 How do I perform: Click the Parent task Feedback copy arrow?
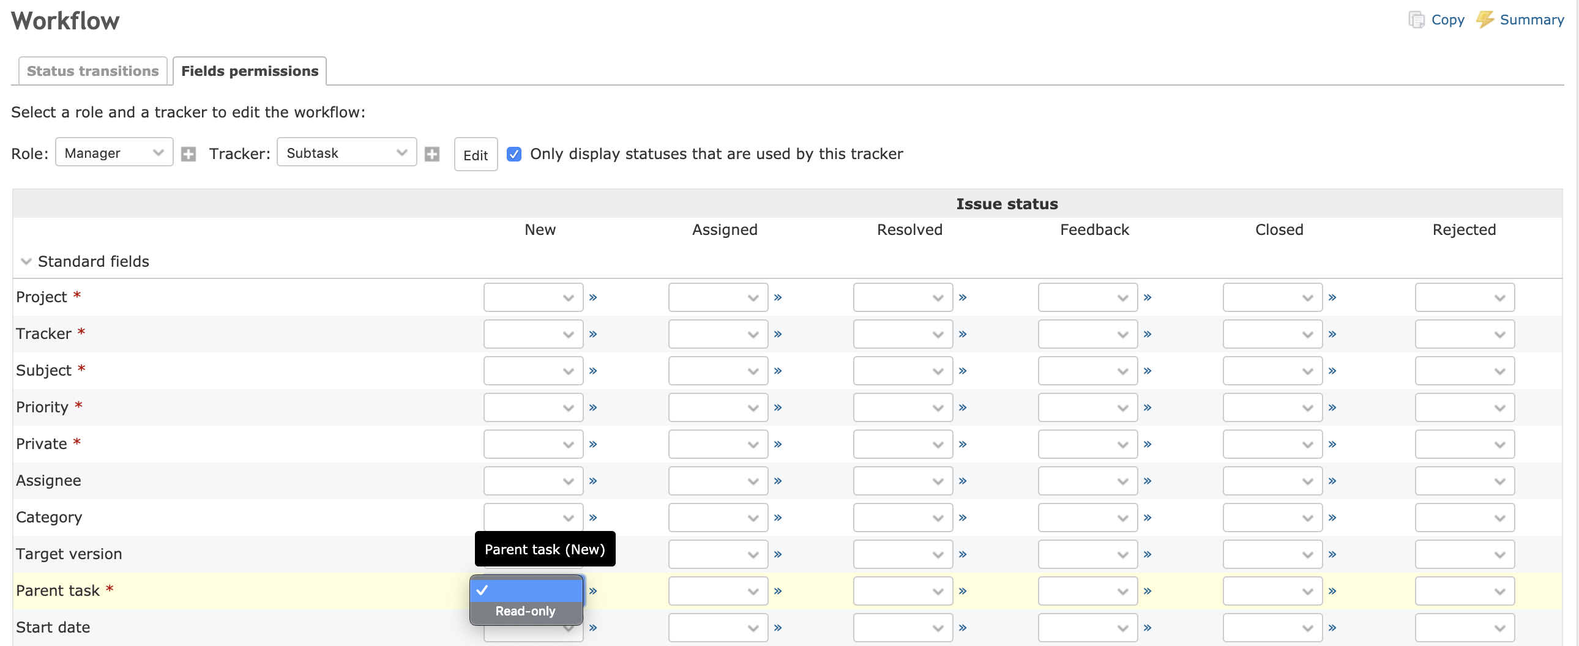click(x=1148, y=592)
